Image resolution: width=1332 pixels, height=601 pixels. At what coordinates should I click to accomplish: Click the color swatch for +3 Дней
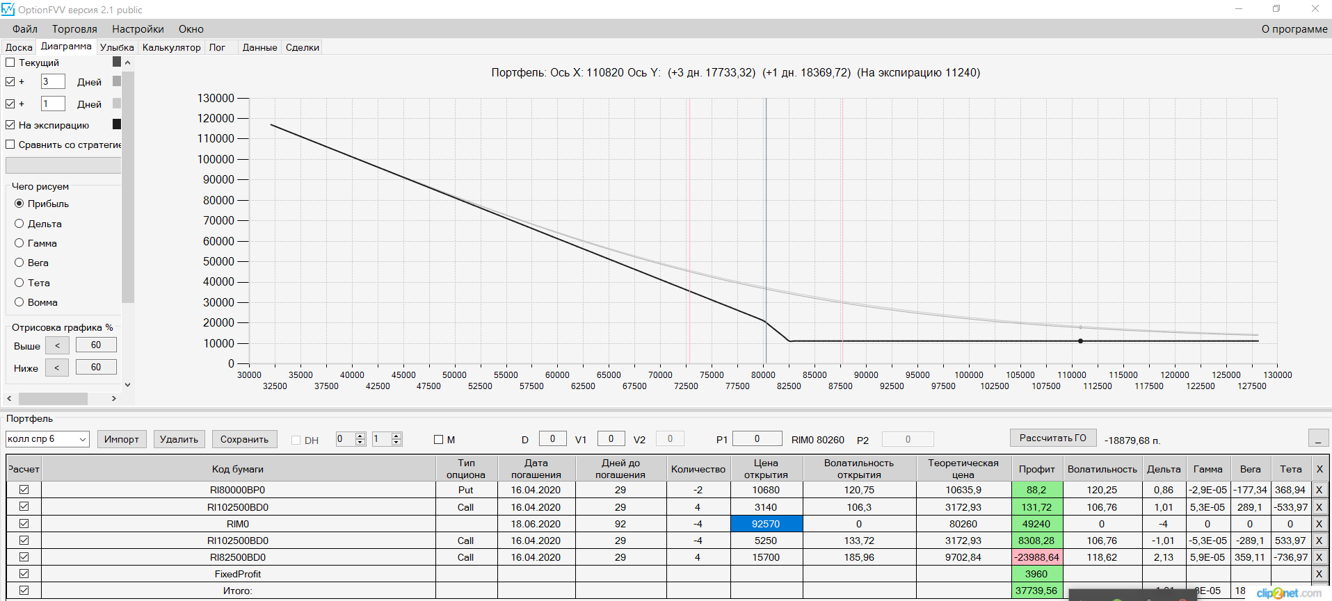pyautogui.click(x=117, y=81)
